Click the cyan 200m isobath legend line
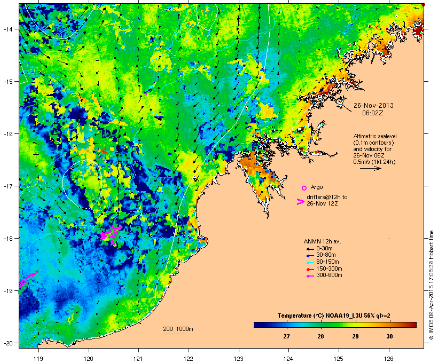This screenshot has width=438, height=363. [x=173, y=334]
